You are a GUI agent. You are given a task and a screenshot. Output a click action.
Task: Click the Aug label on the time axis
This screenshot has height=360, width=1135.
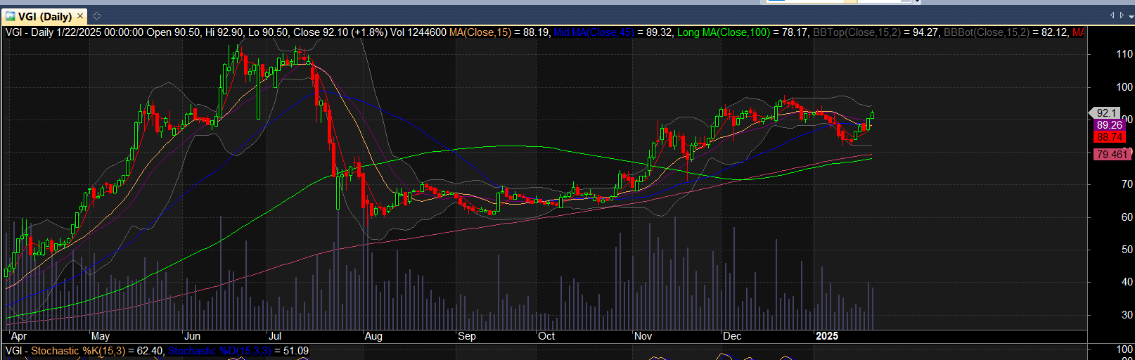click(x=373, y=336)
